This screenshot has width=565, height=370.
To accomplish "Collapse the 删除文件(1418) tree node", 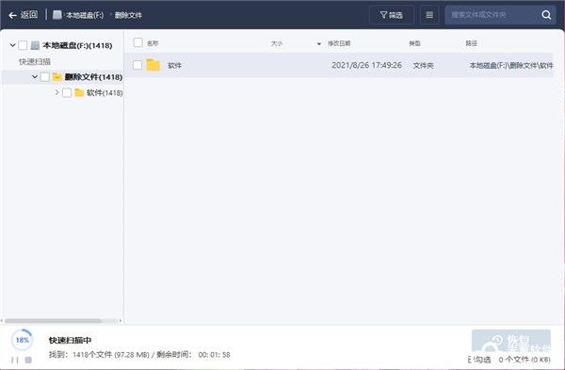I will [35, 77].
